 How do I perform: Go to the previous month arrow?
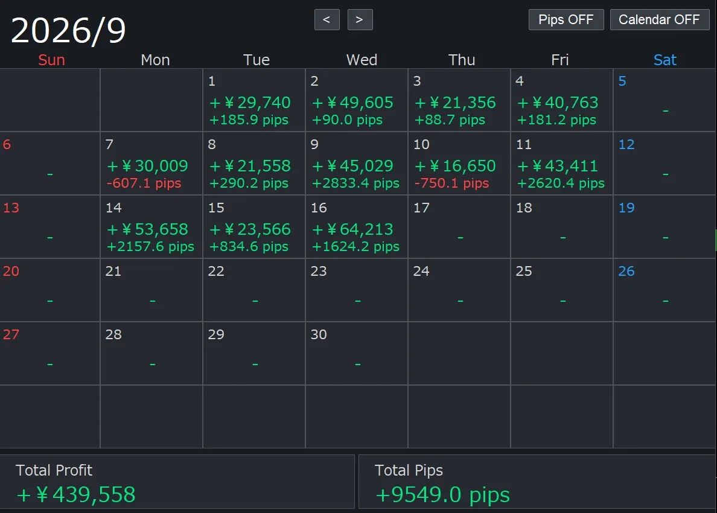(327, 20)
